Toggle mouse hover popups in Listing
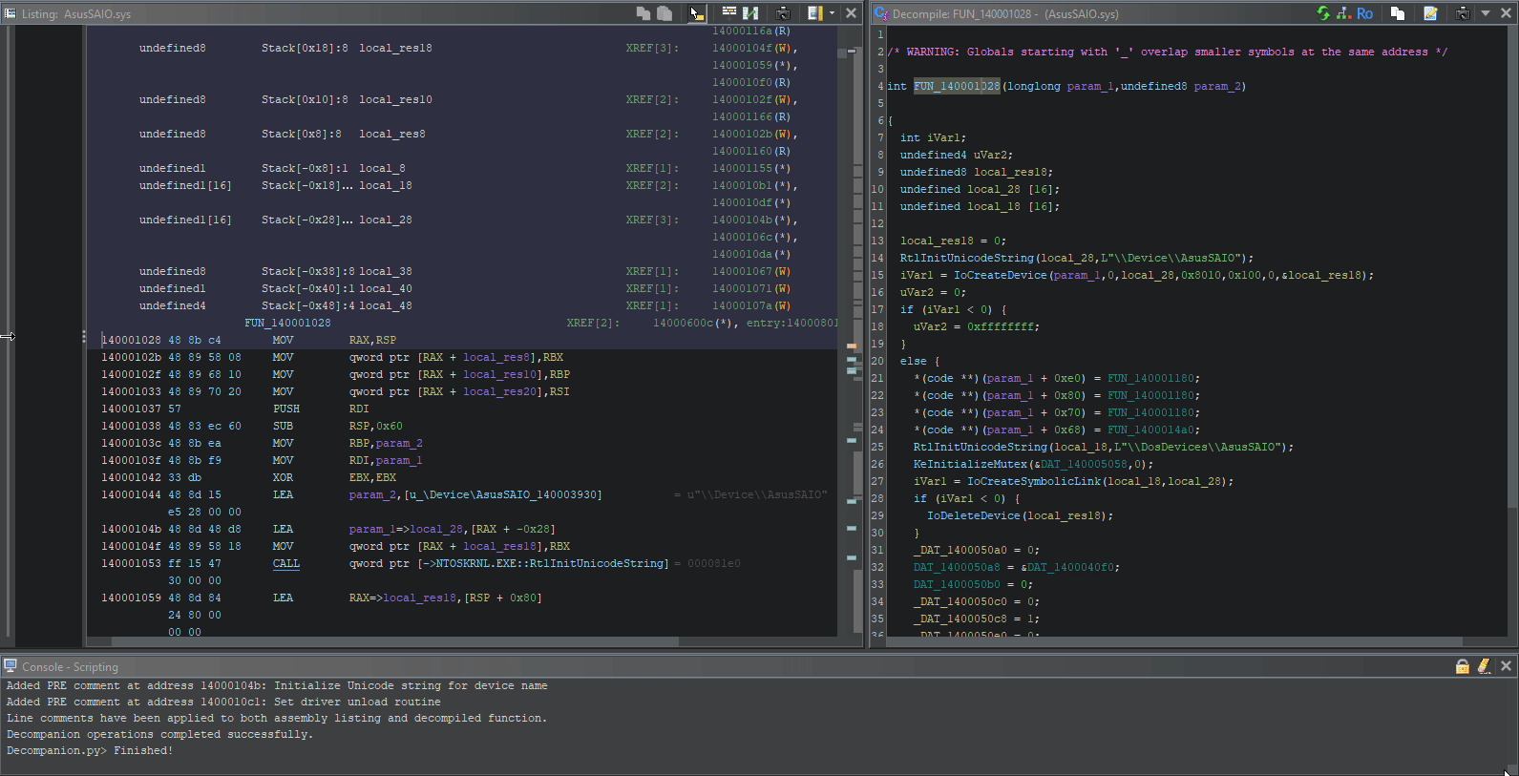This screenshot has width=1519, height=776. (697, 13)
